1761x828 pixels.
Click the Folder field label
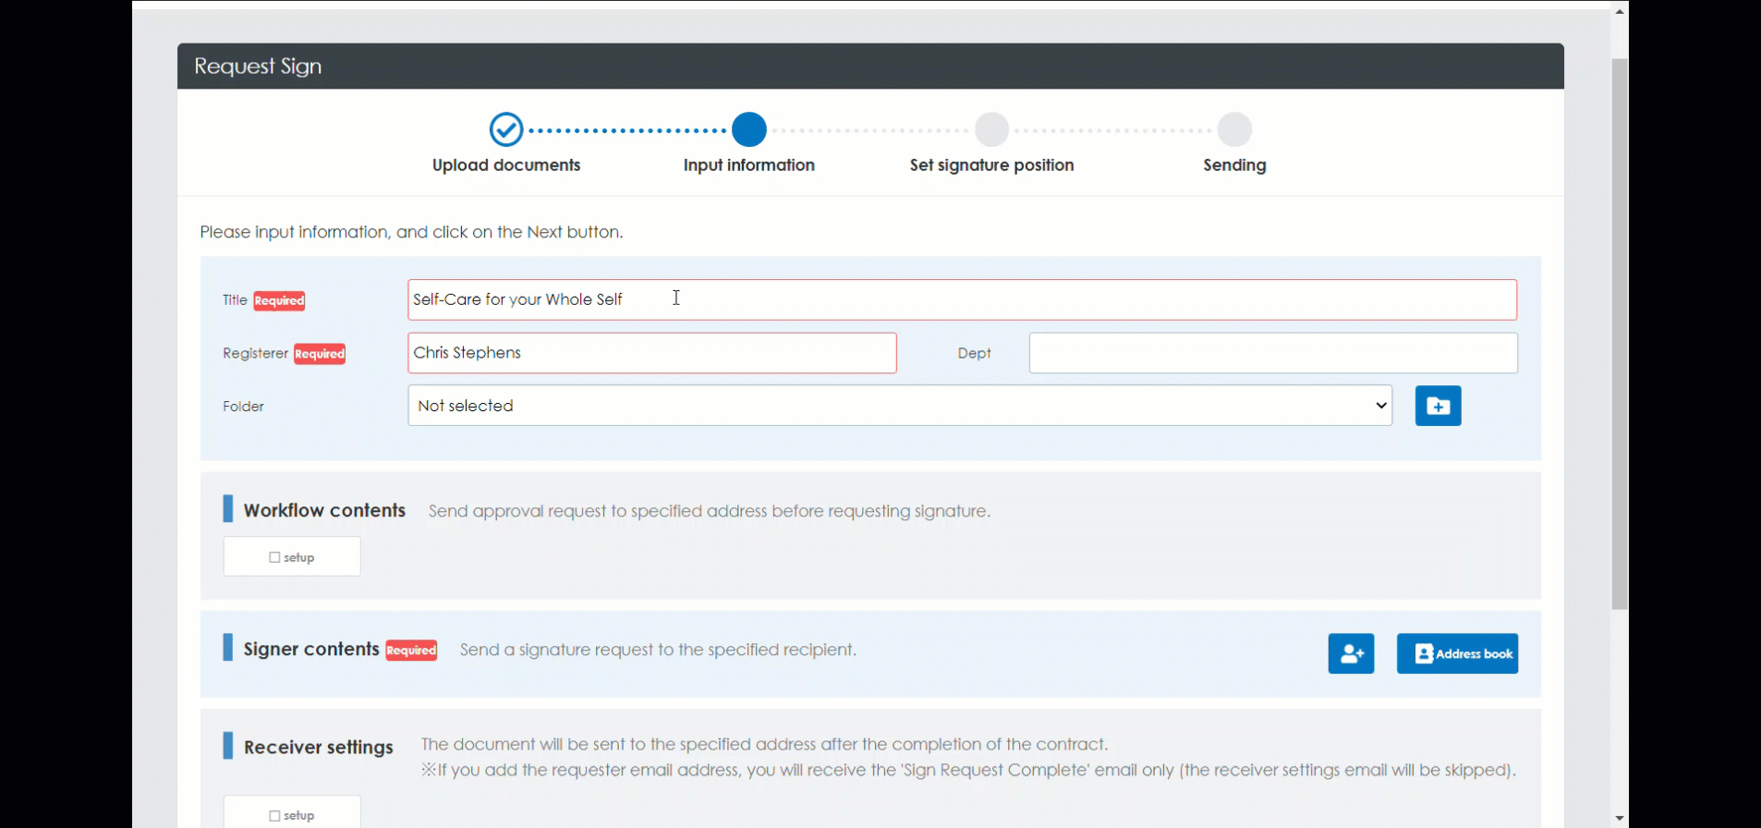pyautogui.click(x=243, y=407)
